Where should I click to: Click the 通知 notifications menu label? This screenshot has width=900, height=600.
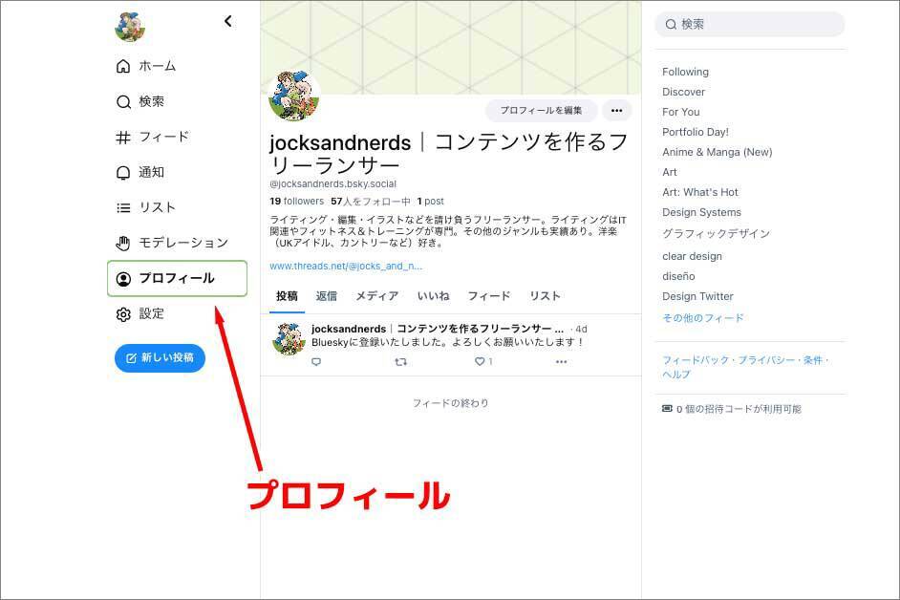152,173
